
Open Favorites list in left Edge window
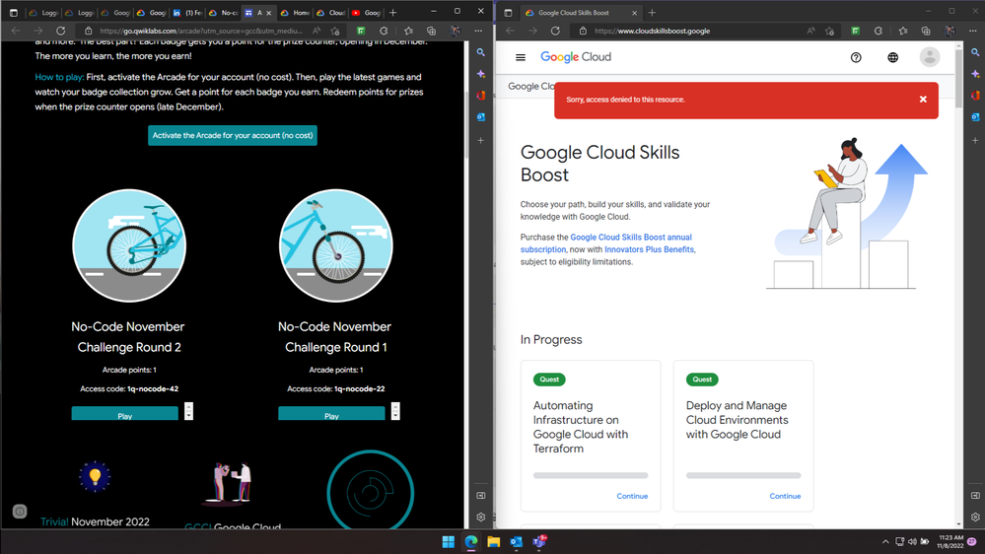coord(408,31)
